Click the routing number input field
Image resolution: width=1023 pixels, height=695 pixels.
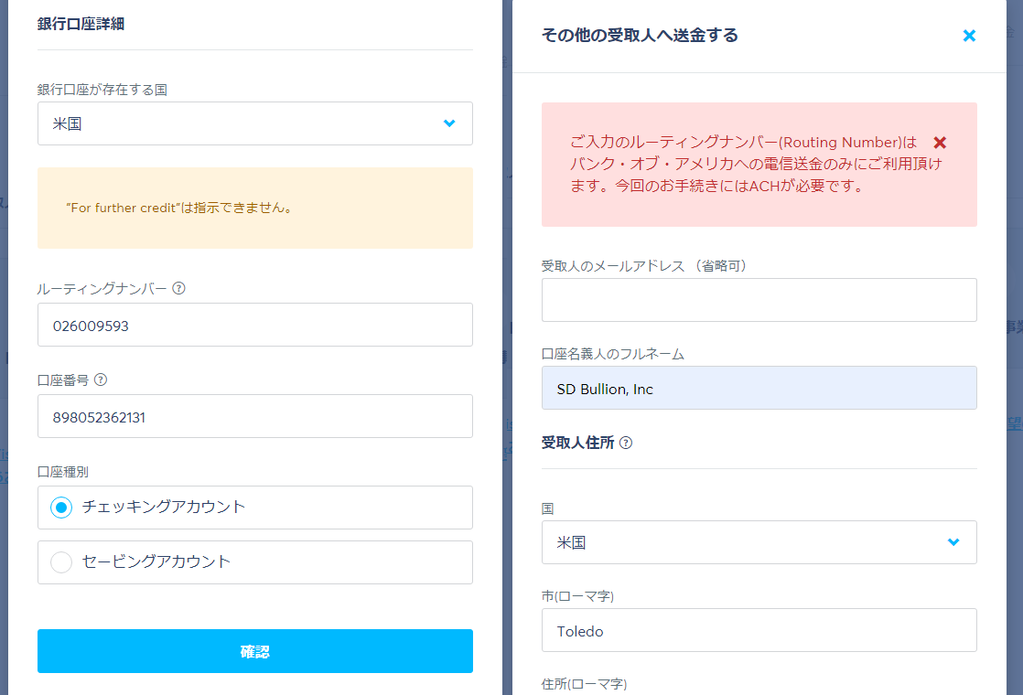(x=254, y=324)
